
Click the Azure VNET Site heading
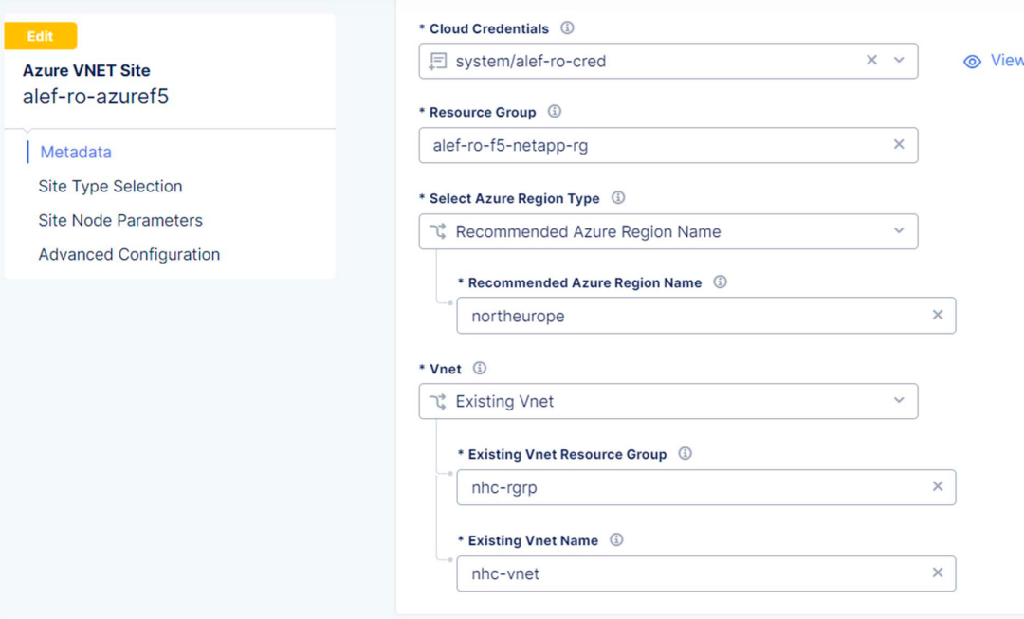pyautogui.click(x=86, y=70)
